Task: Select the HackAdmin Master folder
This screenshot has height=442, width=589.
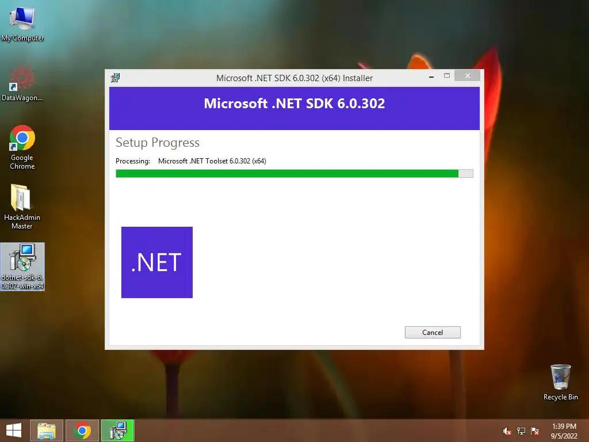Action: click(x=22, y=207)
